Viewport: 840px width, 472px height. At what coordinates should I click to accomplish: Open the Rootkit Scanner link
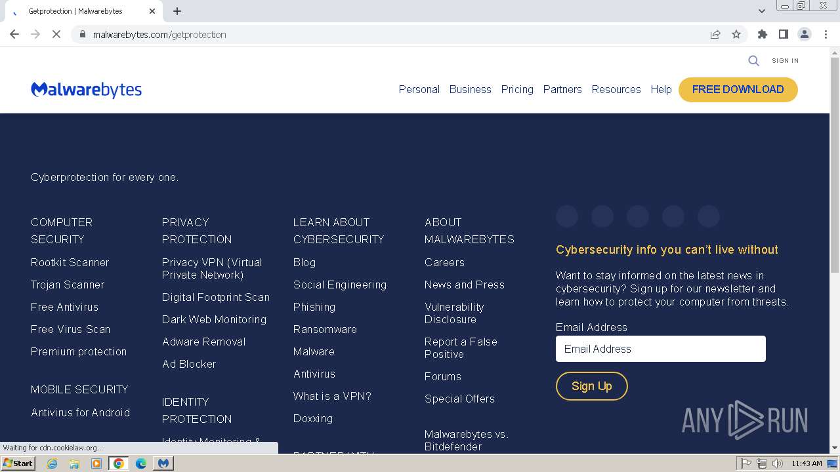(x=70, y=262)
